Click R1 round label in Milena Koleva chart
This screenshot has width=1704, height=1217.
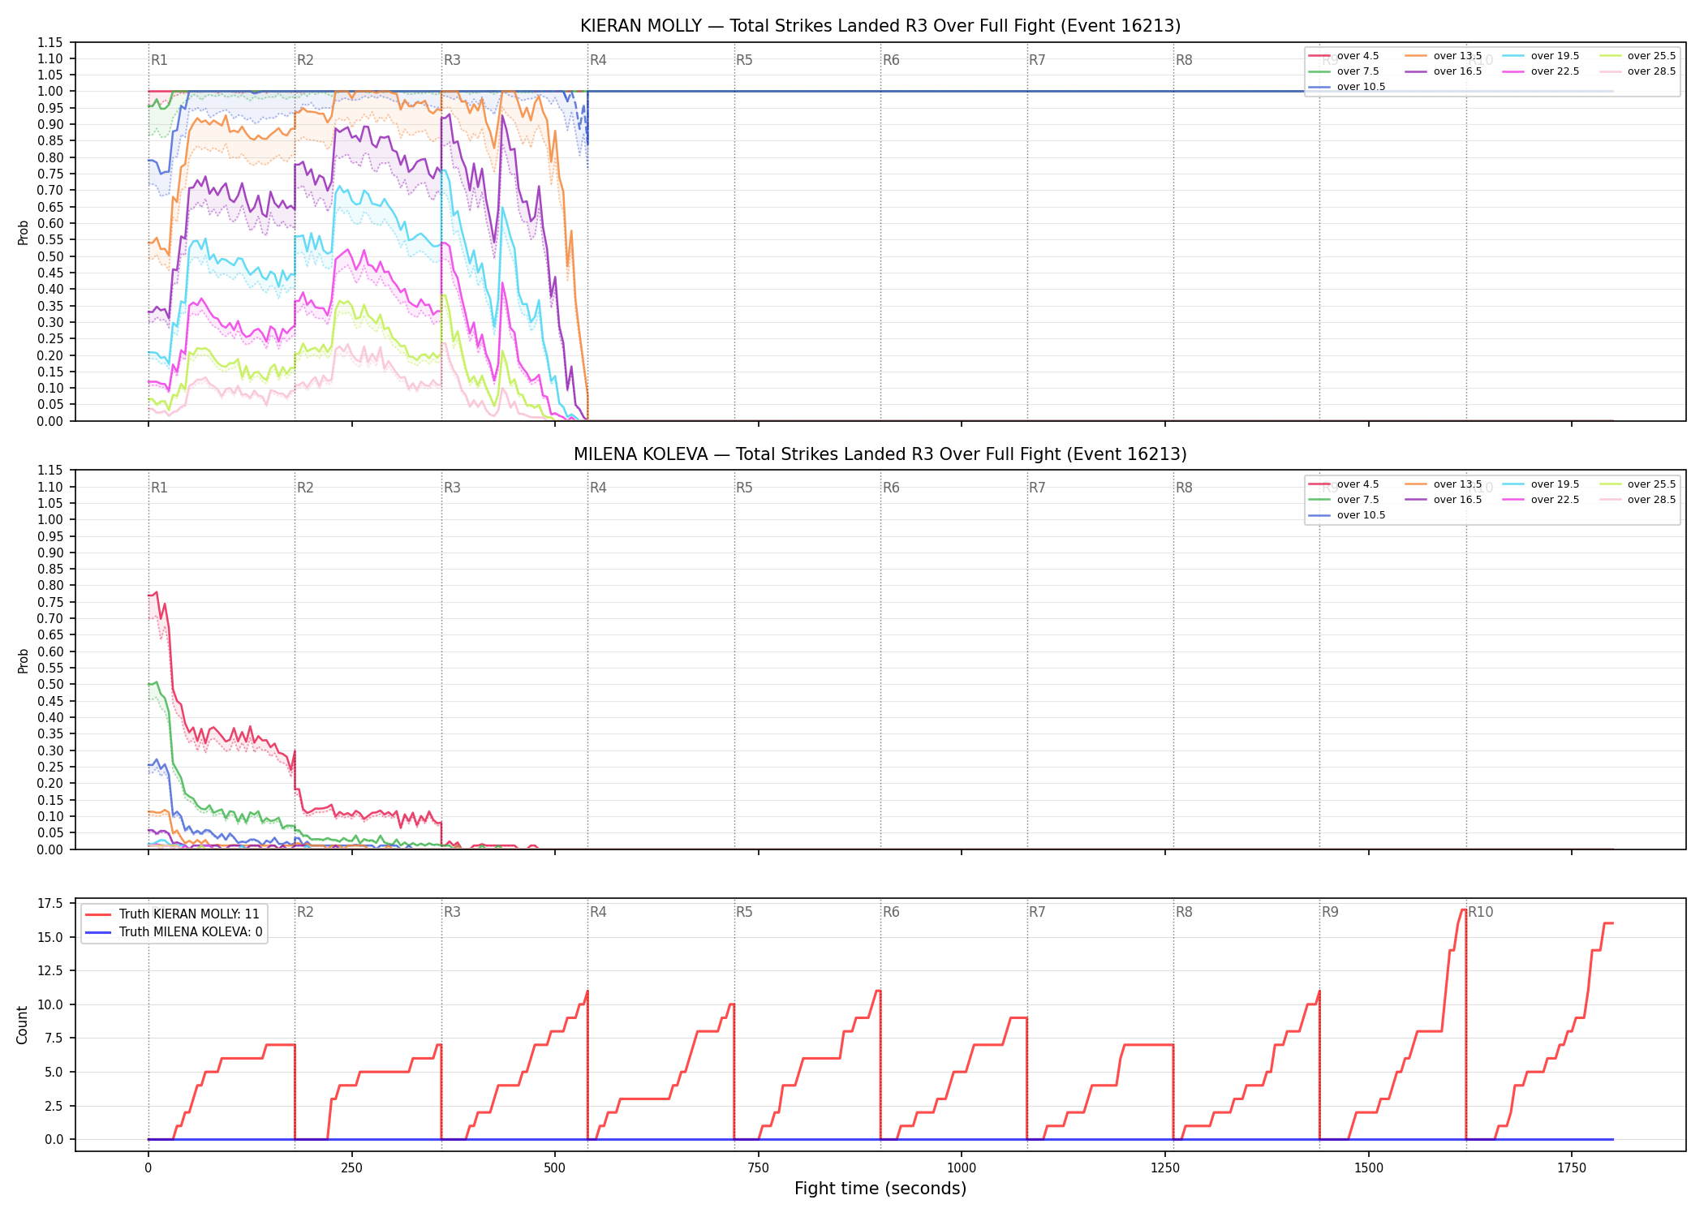pyautogui.click(x=159, y=488)
